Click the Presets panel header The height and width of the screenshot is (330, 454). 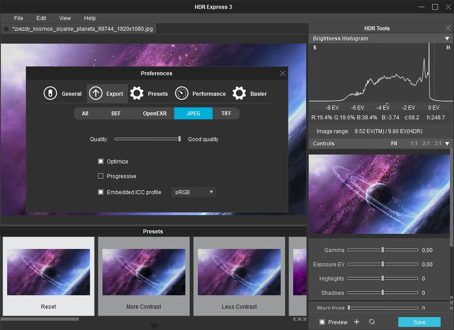click(153, 231)
